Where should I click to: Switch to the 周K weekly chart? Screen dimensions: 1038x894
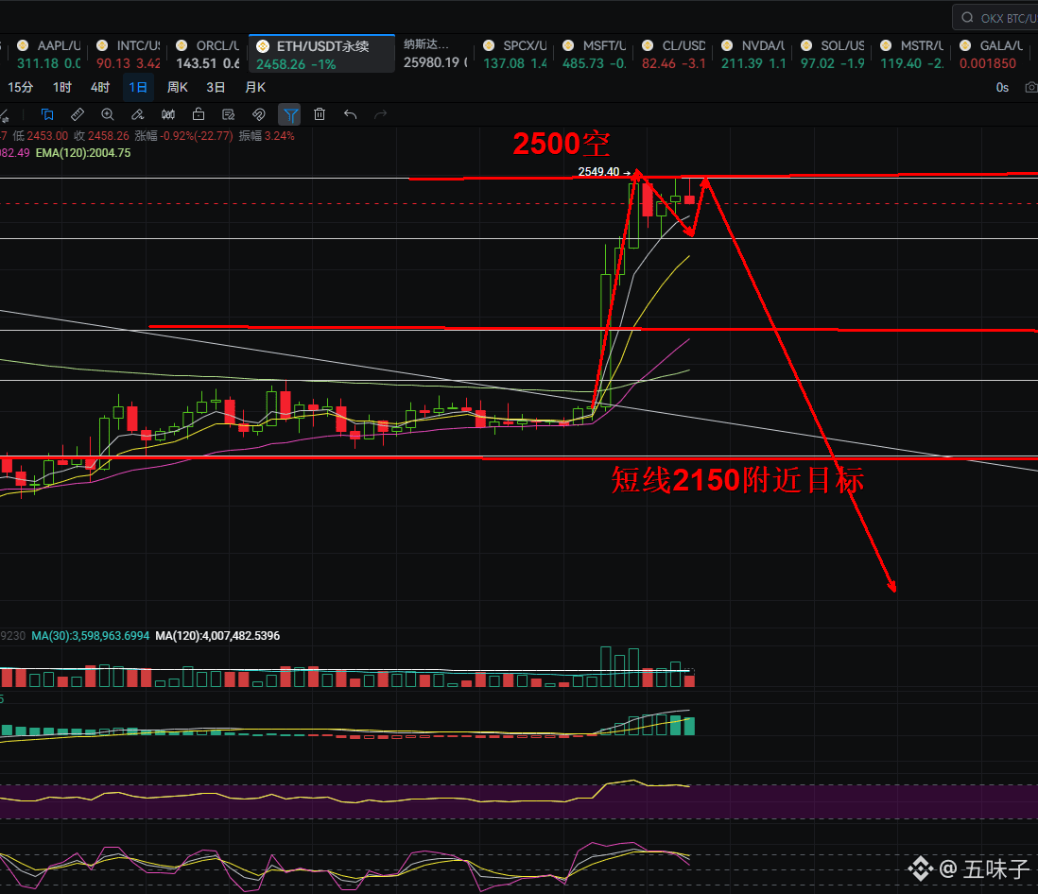[178, 87]
